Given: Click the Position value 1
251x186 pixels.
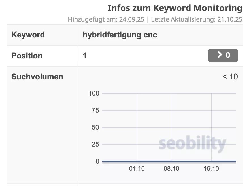Looking at the screenshot, I should click(85, 56).
